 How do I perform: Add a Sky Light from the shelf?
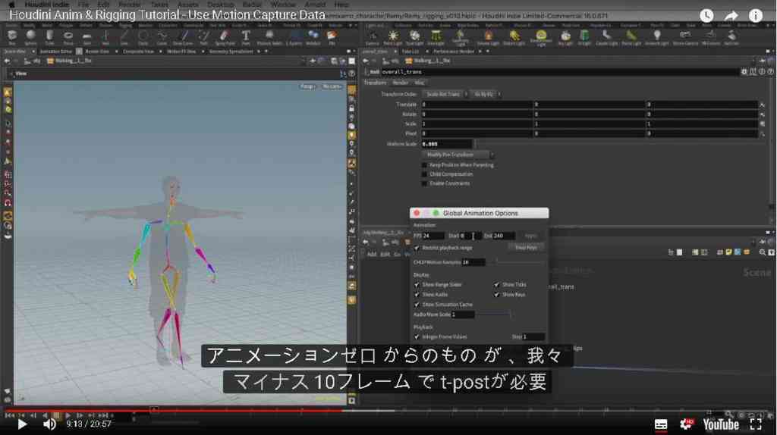(x=565, y=37)
